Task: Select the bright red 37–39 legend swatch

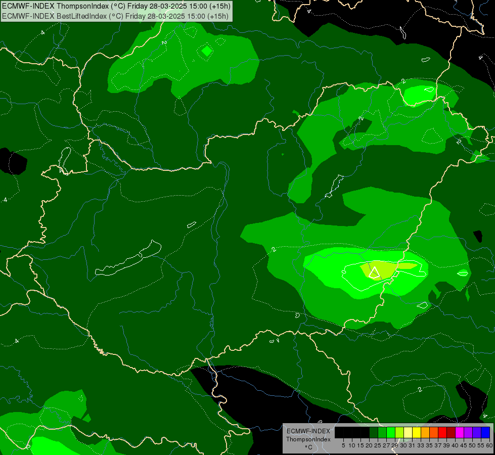Action: (442, 432)
